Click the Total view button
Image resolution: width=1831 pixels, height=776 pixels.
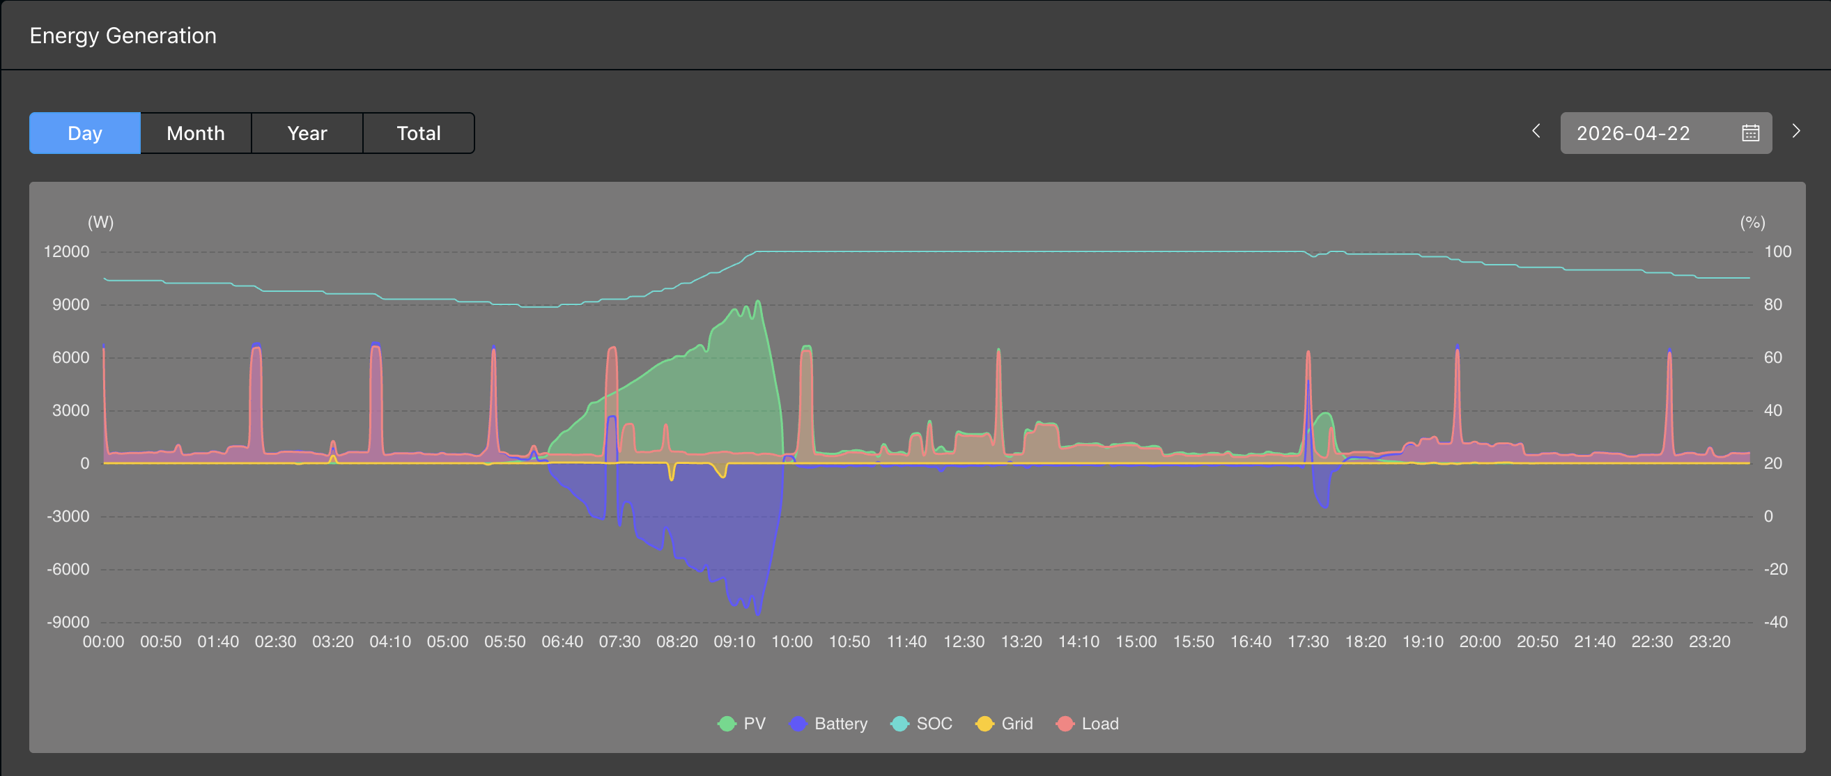419,132
